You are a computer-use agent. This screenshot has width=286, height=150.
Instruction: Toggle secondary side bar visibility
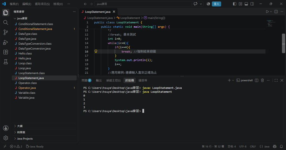(252, 4)
